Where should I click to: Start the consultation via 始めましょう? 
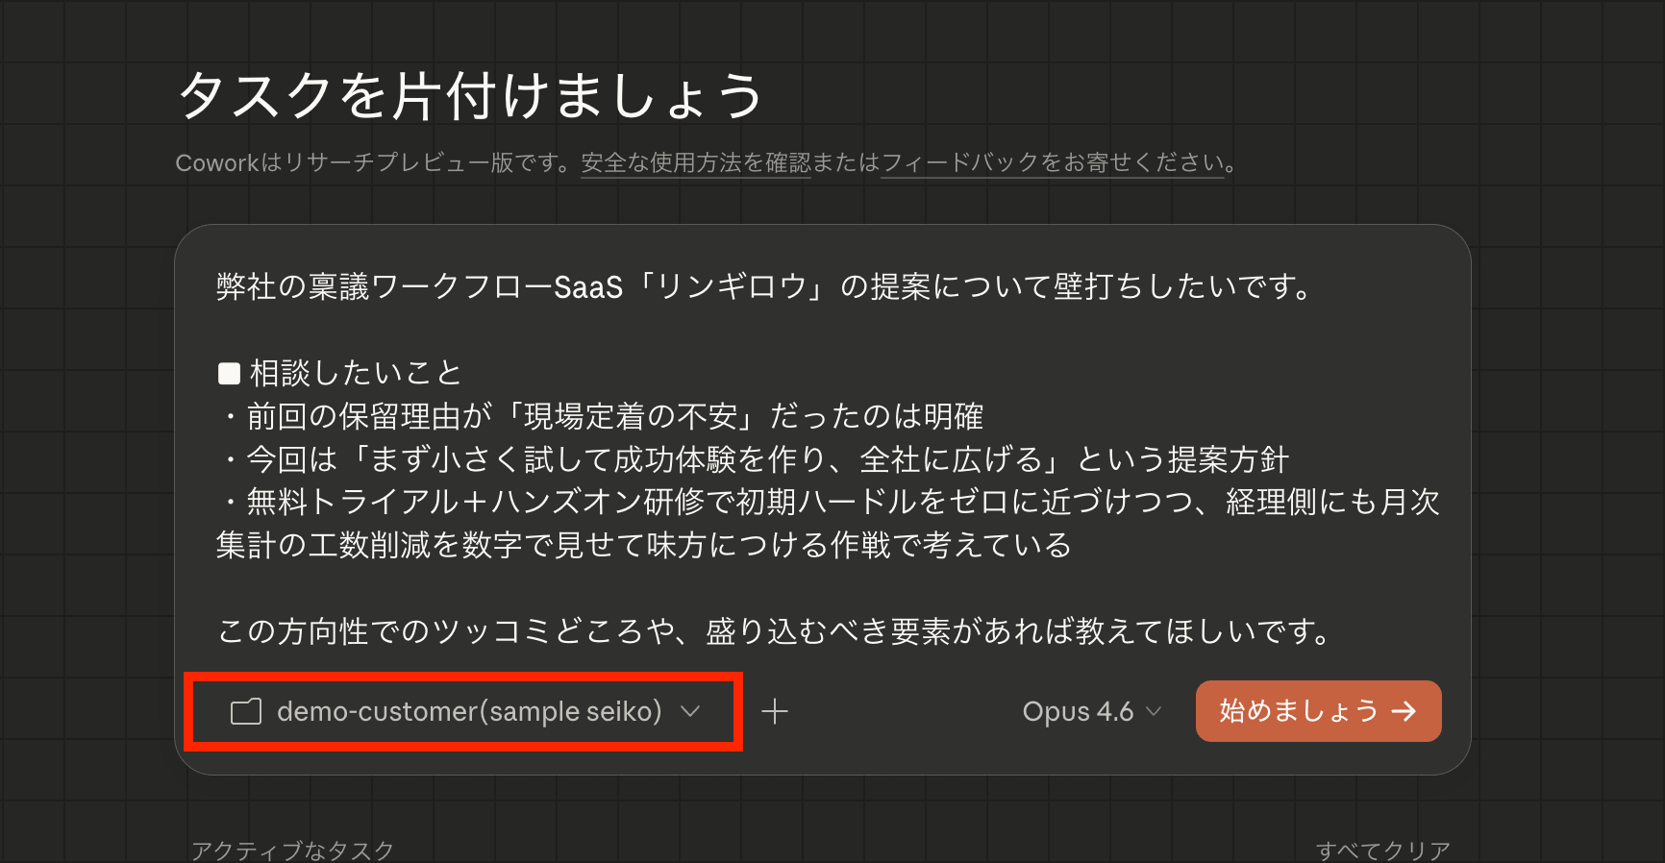point(1318,711)
